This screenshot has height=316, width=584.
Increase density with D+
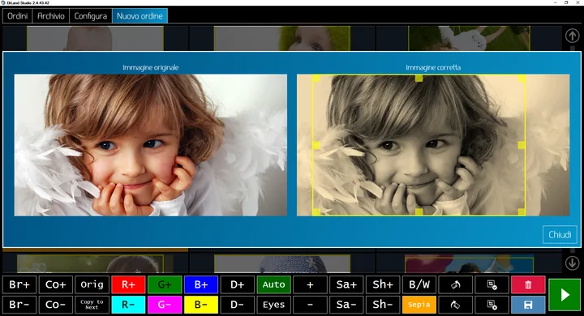click(237, 284)
